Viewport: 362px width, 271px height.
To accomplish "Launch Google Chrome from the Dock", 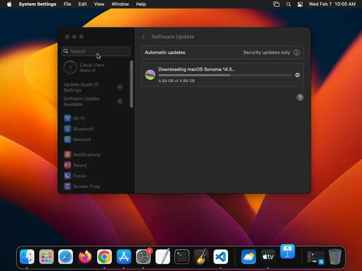I will (104, 257).
